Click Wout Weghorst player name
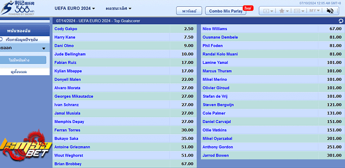This screenshot has height=168, width=345. (69, 156)
